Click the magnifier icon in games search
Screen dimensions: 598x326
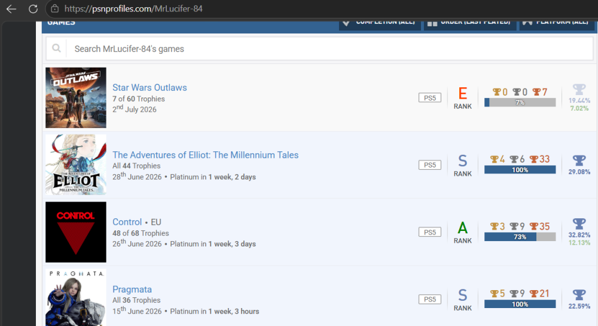pyautogui.click(x=56, y=48)
